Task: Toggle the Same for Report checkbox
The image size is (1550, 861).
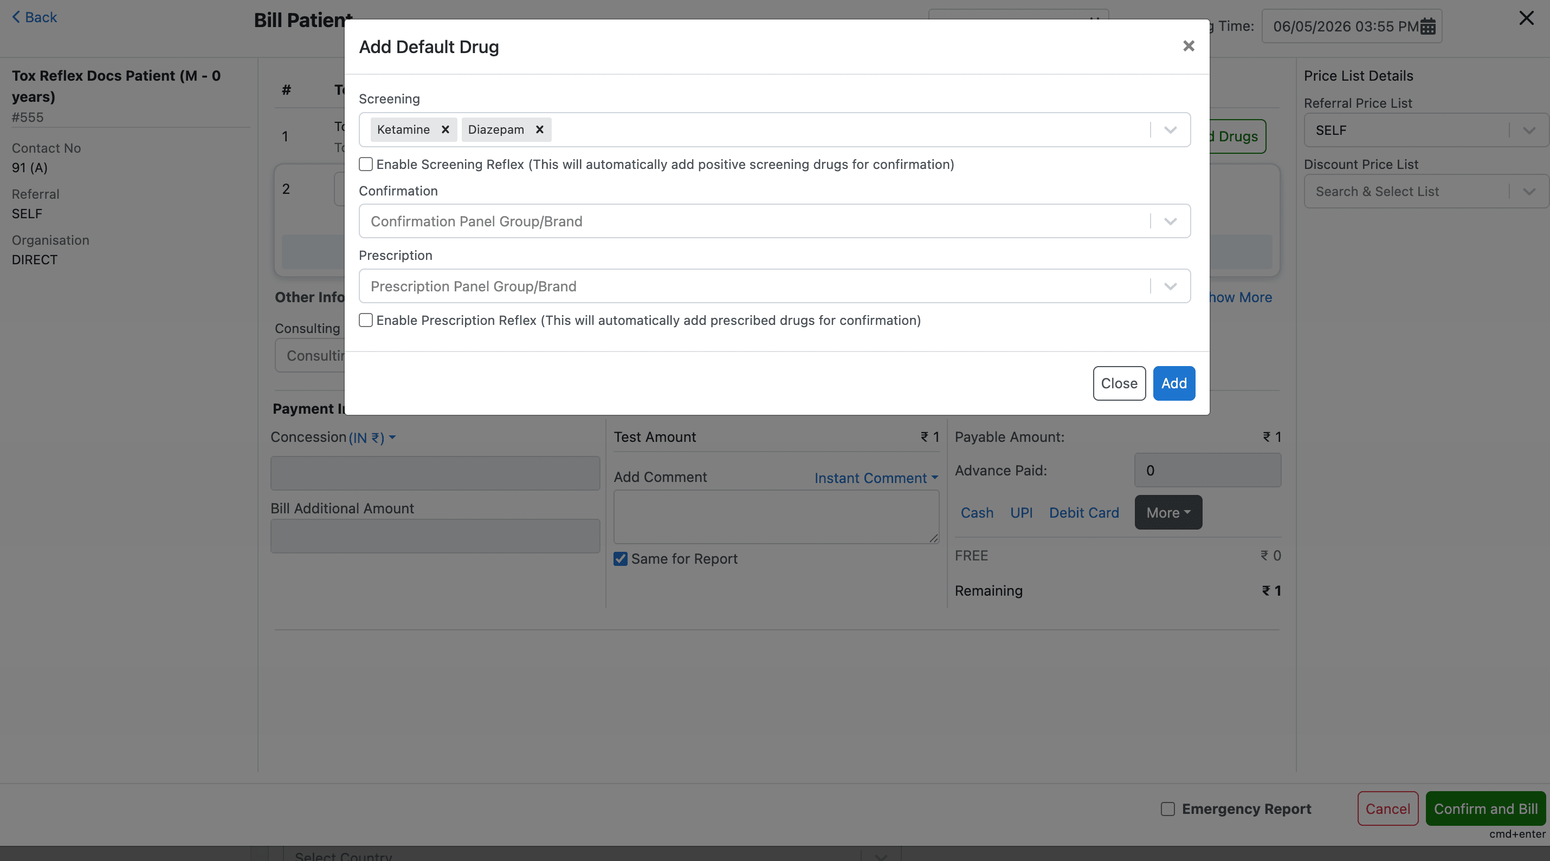Action: pyautogui.click(x=621, y=559)
